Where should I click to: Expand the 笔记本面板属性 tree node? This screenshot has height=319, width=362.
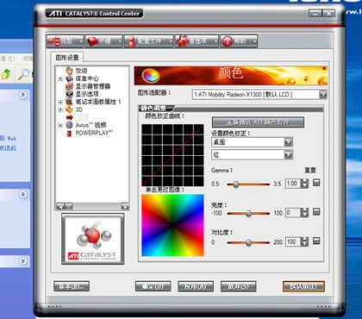pyautogui.click(x=60, y=102)
